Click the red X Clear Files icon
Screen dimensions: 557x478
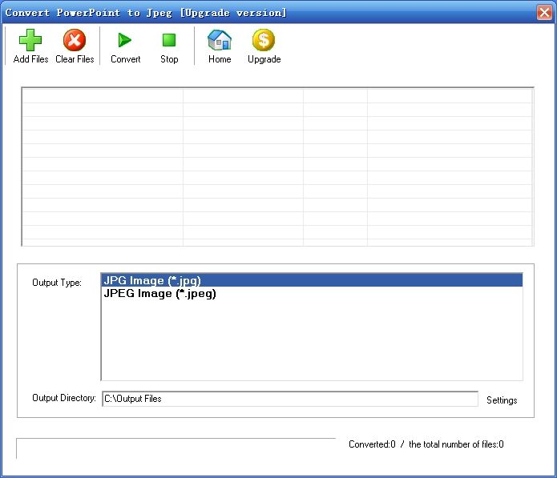[x=75, y=41]
